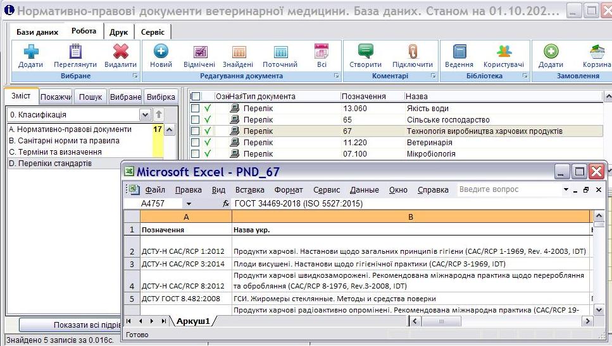Click the green checkmark in row 65
The width and height of the screenshot is (612, 346).
[x=207, y=119]
